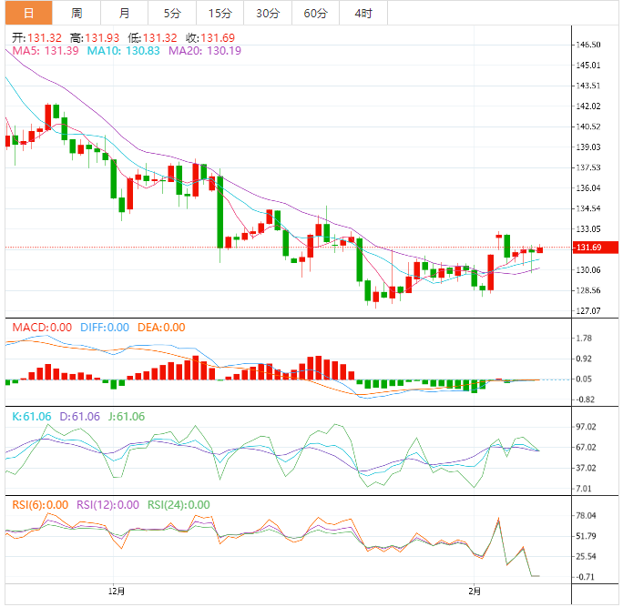
Task: Click the MACD indicator label
Action: tap(41, 328)
